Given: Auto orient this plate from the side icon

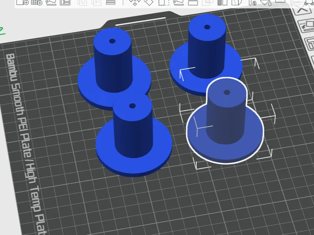Looking at the screenshot, I should tap(307, 26).
